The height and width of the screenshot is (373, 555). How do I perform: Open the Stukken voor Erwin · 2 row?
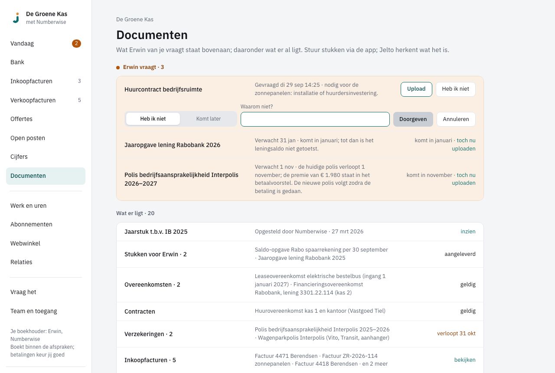coord(300,254)
